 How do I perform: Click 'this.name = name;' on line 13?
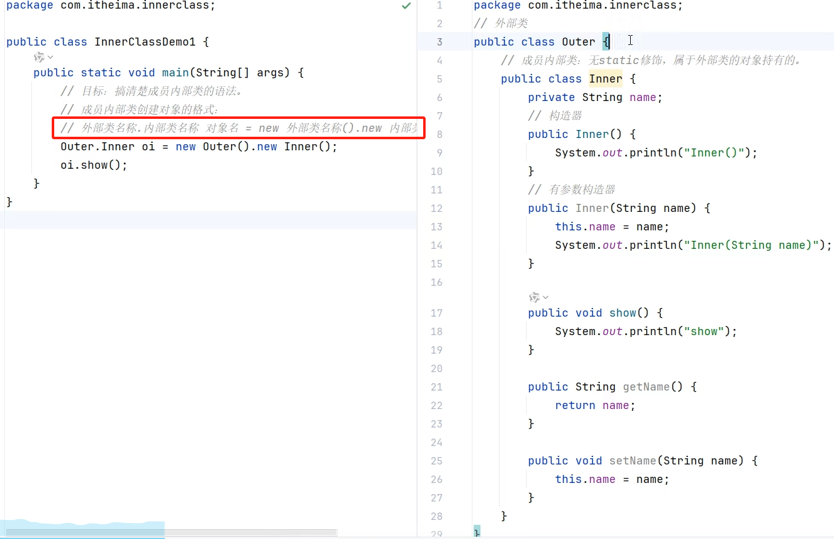[x=612, y=227]
